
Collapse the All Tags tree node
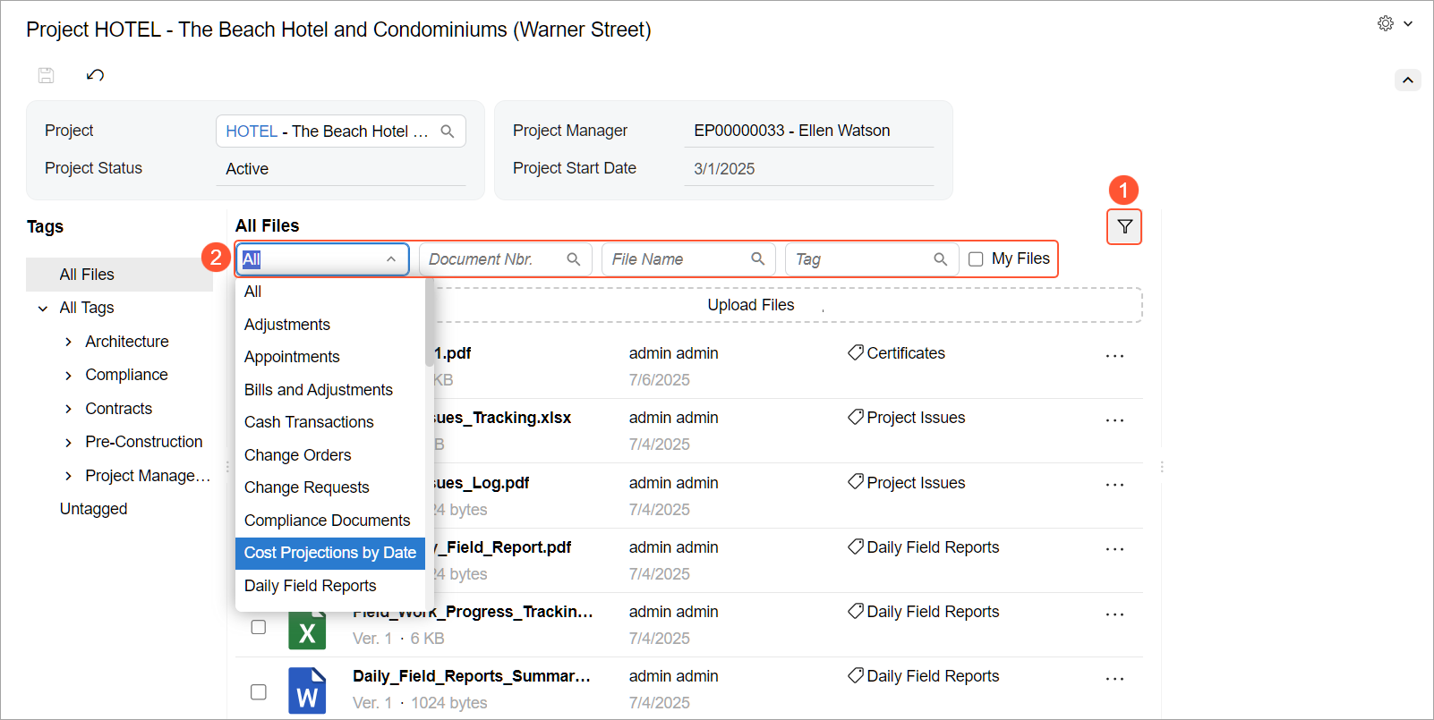(43, 309)
